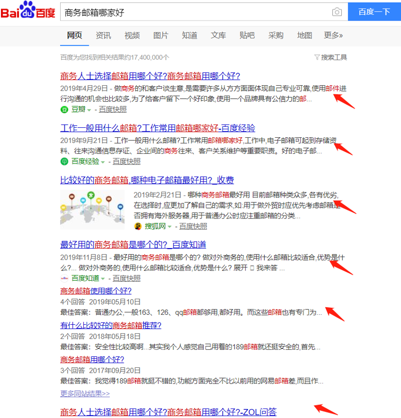401x418 pixels.
Task: Click the 百度经验 source name
Action: 85,161
